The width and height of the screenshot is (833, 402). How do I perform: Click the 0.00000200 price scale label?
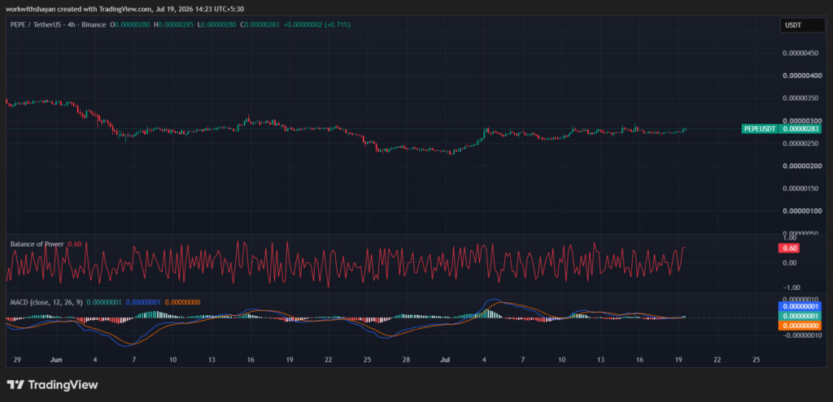[801, 166]
